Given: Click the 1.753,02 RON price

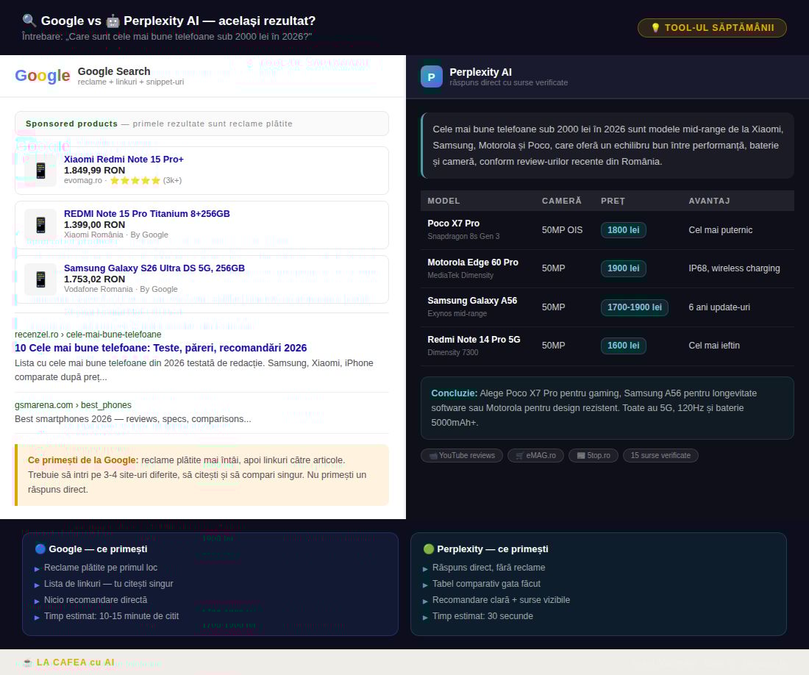Looking at the screenshot, I should pyautogui.click(x=94, y=279).
